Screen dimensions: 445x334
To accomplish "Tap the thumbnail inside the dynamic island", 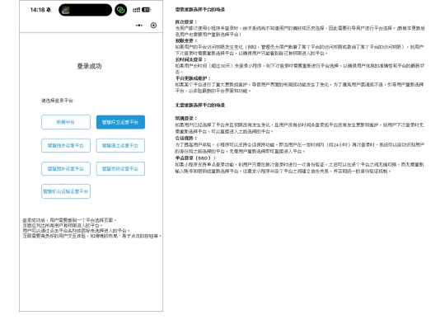I will 66,10.
